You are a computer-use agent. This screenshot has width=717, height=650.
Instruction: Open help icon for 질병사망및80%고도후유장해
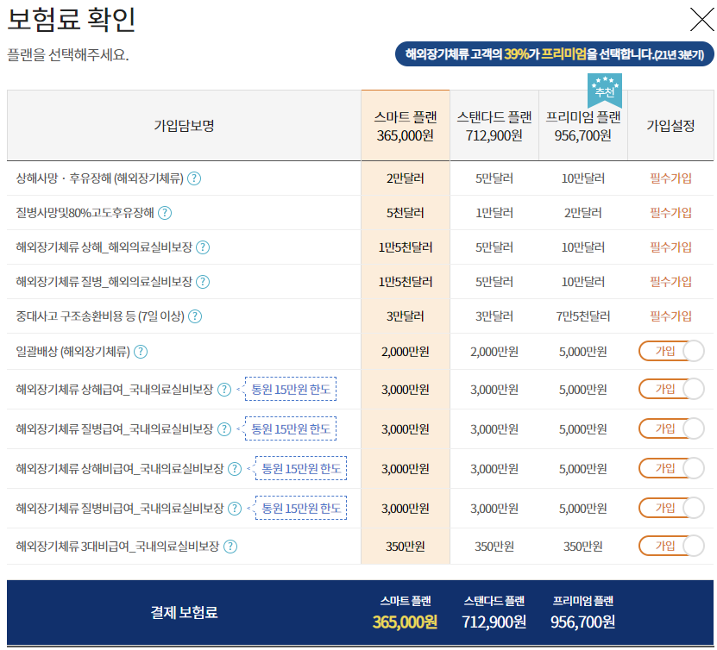[x=165, y=213]
